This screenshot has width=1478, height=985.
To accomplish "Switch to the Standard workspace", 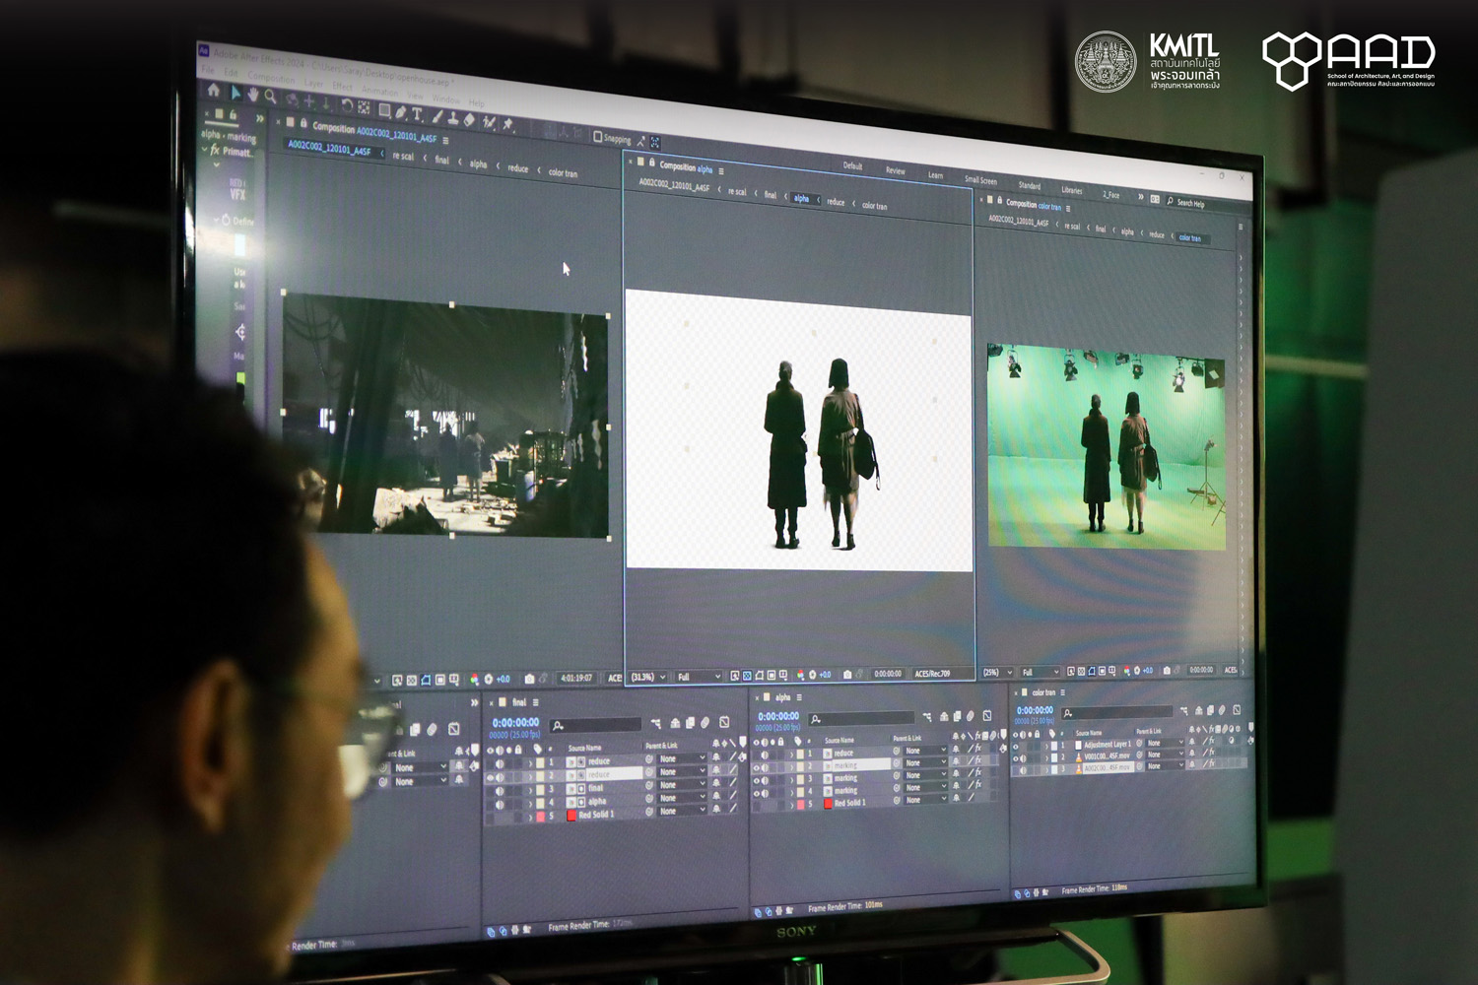I will click(1029, 185).
